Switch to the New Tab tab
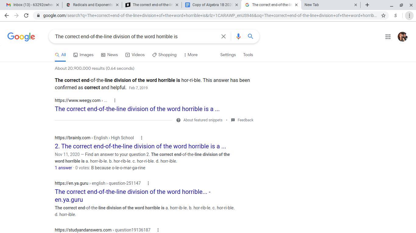 pos(331,5)
